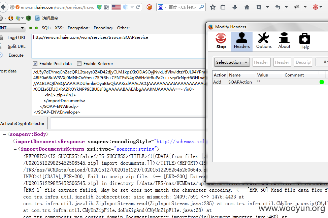The width and height of the screenshot is (328, 218).
Task: Click the orange L bookmark toolbar icon
Action: click(x=10, y=19)
